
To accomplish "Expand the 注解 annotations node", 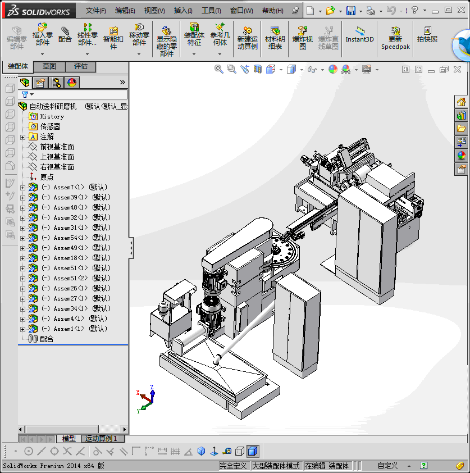I will [22, 137].
